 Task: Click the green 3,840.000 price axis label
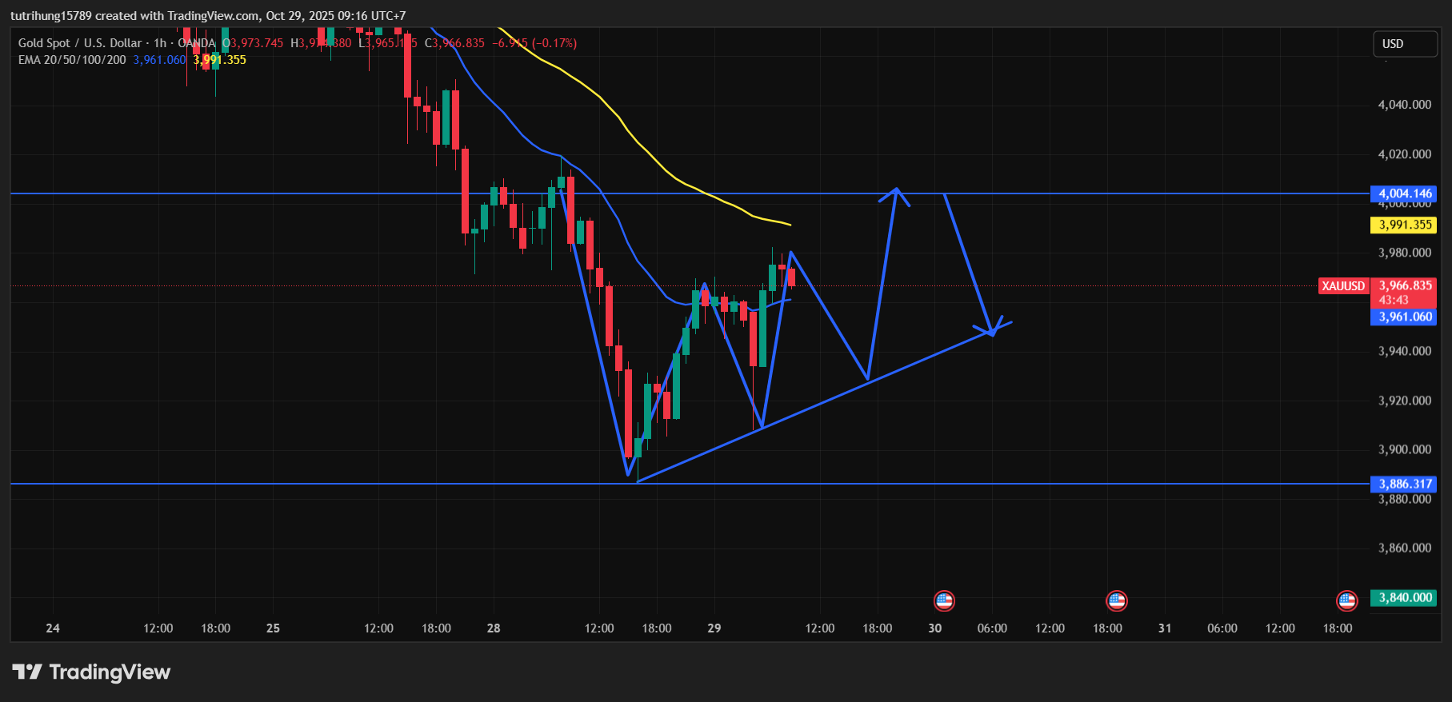point(1404,597)
